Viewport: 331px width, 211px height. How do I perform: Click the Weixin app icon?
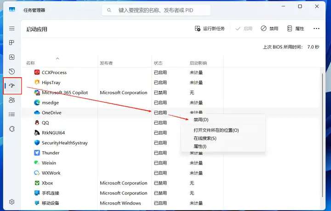click(x=37, y=163)
